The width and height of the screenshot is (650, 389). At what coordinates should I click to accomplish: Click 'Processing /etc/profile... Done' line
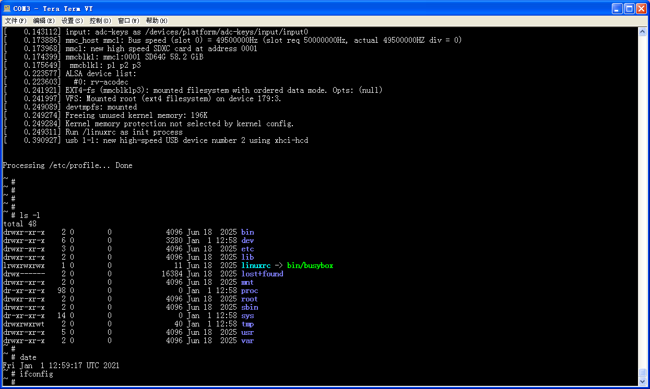pyautogui.click(x=68, y=165)
